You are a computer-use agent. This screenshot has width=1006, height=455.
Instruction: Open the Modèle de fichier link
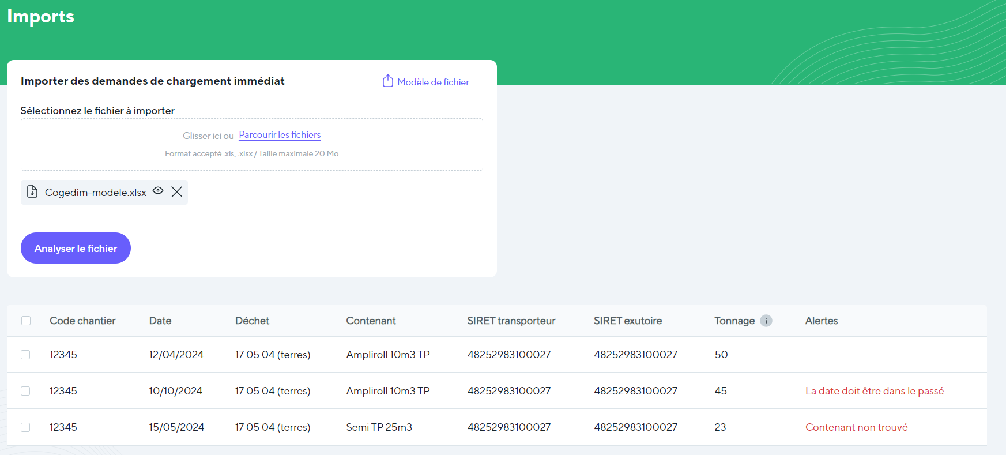coord(433,82)
